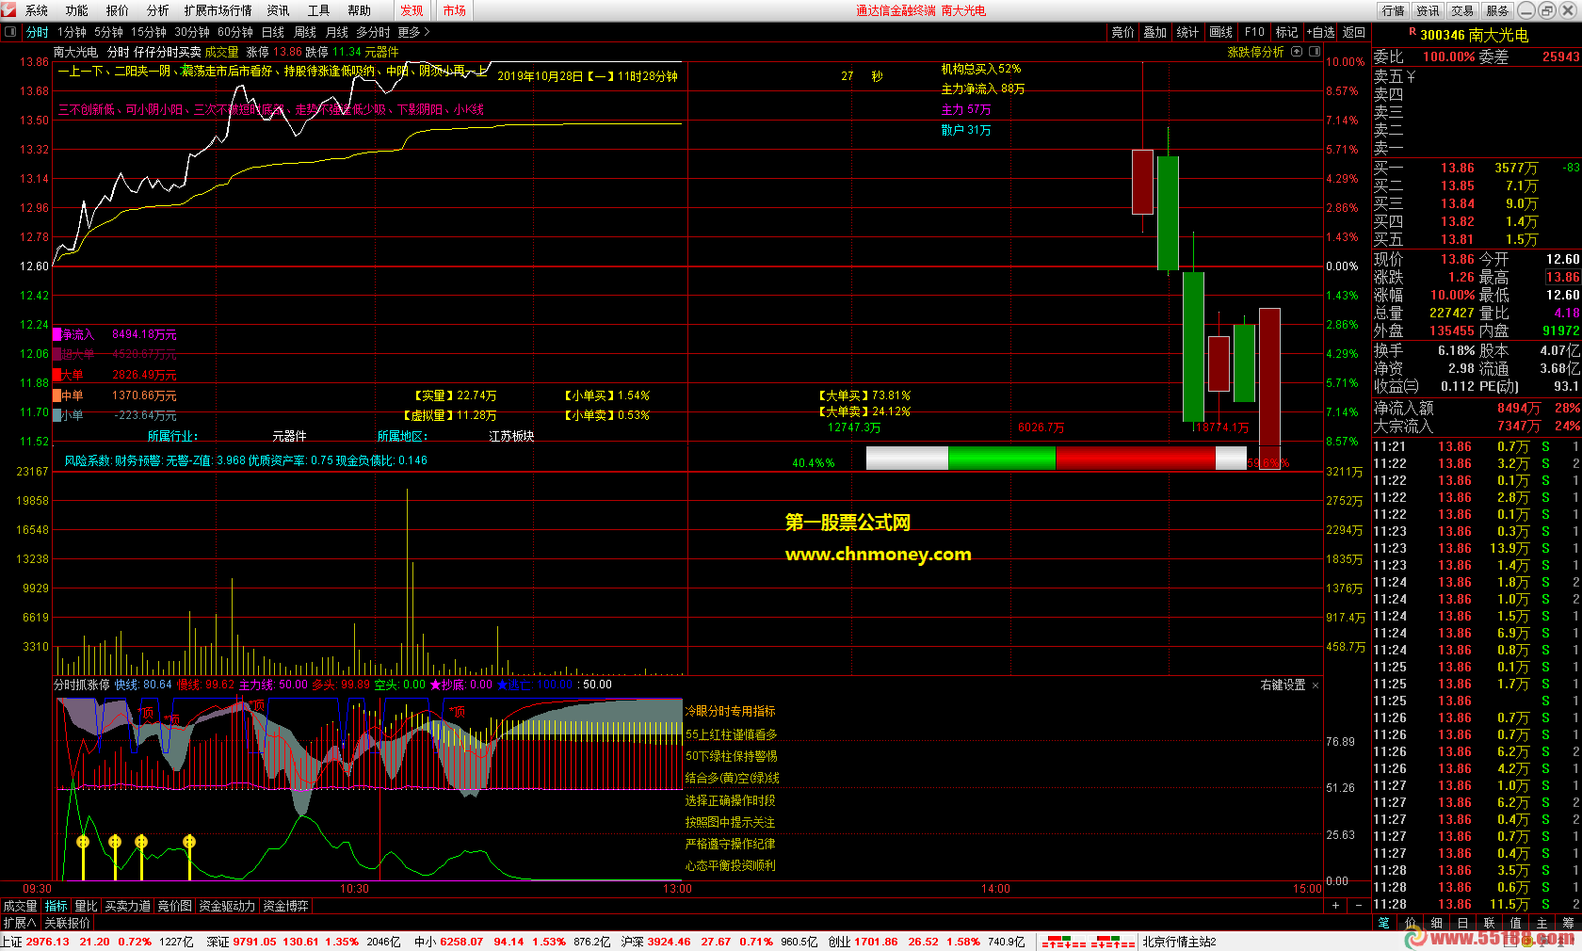Screen dimensions: 1582x951
Task: Select the 15分钟 period tab
Action: [149, 32]
